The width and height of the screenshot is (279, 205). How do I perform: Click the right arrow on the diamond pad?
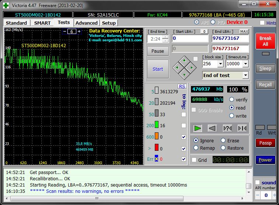coord(191,67)
